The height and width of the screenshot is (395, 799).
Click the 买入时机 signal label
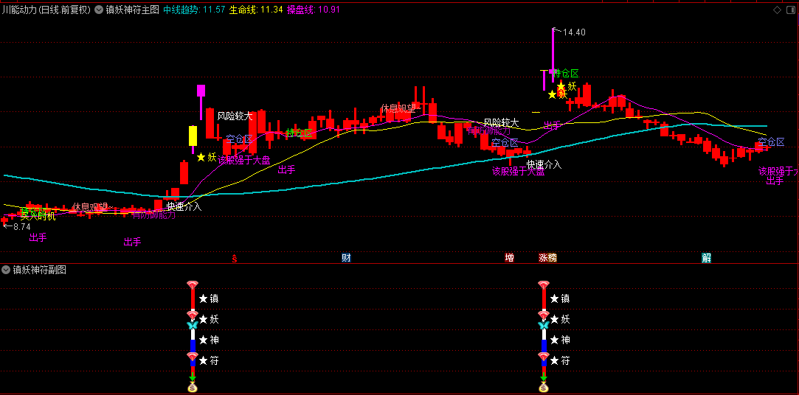click(x=37, y=216)
